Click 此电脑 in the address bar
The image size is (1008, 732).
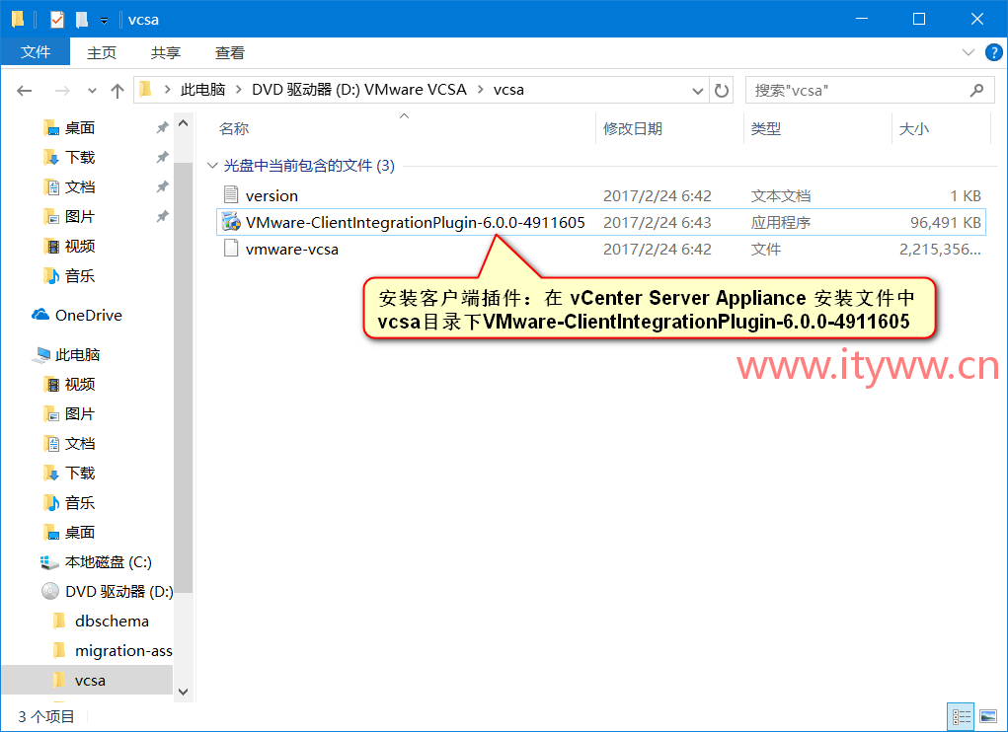point(202,90)
